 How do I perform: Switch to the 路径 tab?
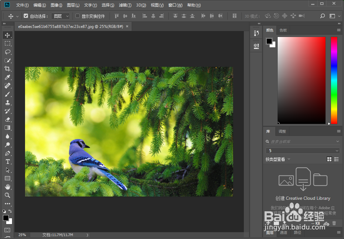pos(298,233)
